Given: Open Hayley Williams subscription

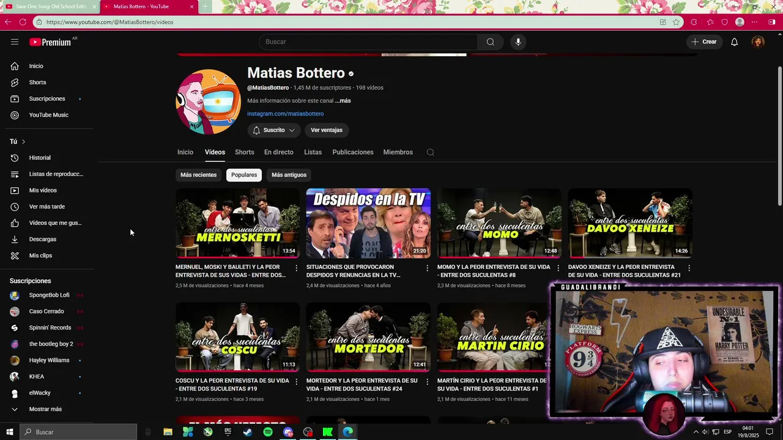Looking at the screenshot, I should [49, 361].
